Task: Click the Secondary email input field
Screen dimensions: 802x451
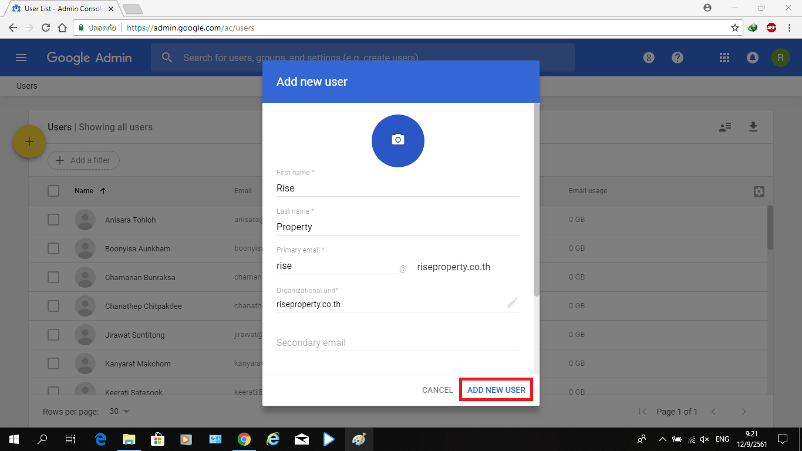Action: click(x=397, y=343)
